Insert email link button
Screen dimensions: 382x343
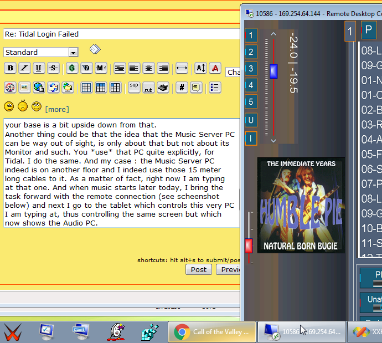coord(53,88)
